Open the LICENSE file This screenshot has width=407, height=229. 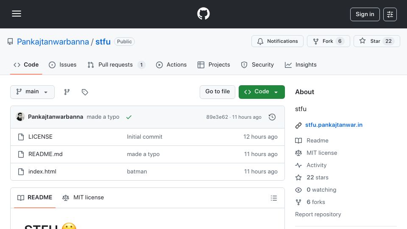coord(40,137)
